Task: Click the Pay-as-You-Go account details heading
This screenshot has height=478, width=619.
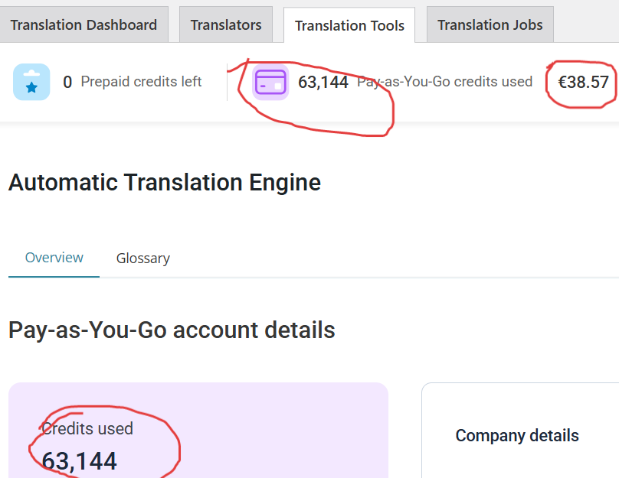Action: (172, 330)
